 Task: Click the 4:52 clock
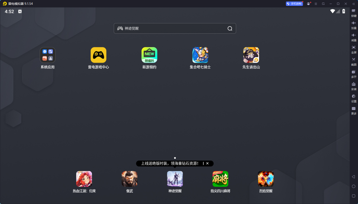[x=9, y=12]
